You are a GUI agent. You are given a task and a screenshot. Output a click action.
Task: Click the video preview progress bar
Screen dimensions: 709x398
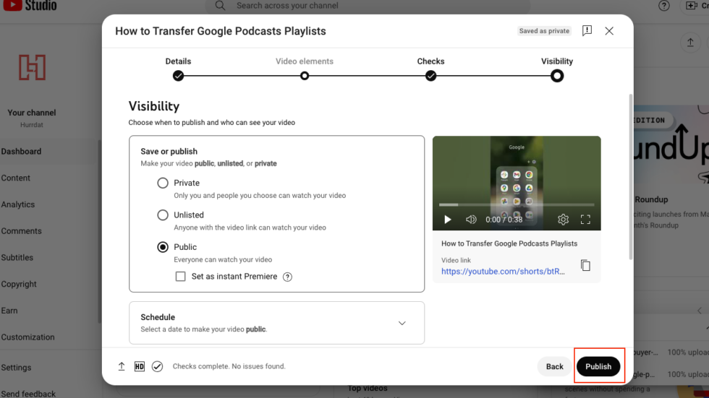517,205
